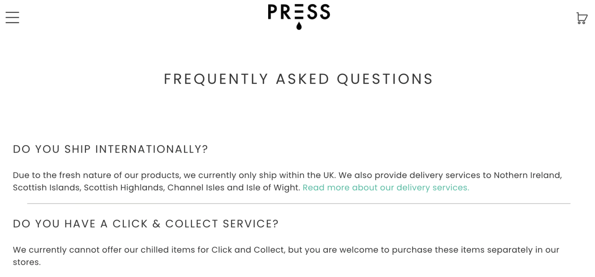This screenshot has height=277, width=595.
Task: Click the horizontal divider between the questions
Action: click(x=299, y=204)
